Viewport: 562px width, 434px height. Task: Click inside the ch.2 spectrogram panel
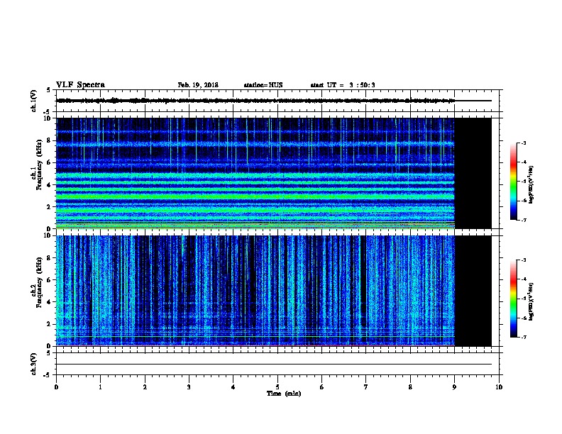click(x=255, y=291)
